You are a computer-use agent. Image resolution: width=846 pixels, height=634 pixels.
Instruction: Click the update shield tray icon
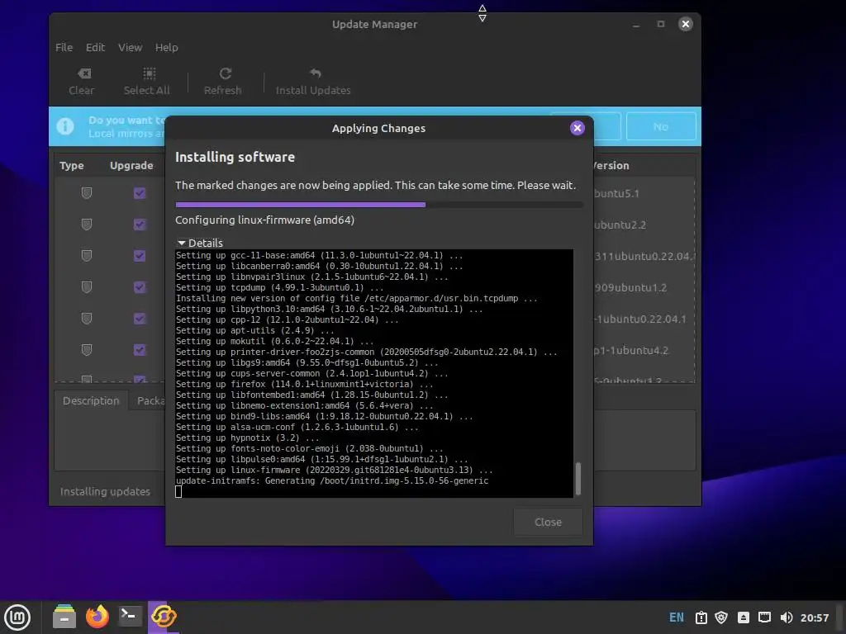(x=721, y=617)
